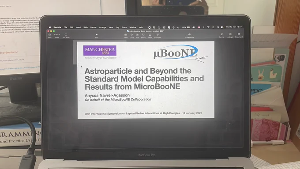Open the Help menu
The width and height of the screenshot is (300, 169).
141,27
